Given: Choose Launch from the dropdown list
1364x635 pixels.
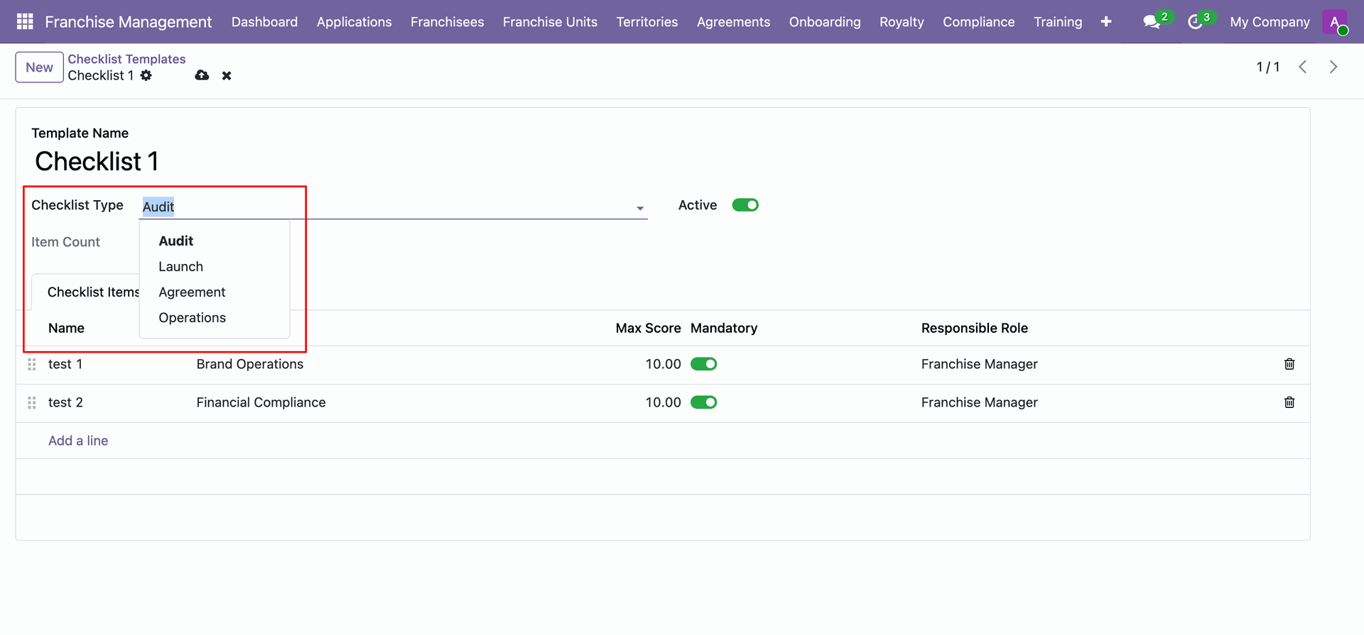Looking at the screenshot, I should coord(180,267).
